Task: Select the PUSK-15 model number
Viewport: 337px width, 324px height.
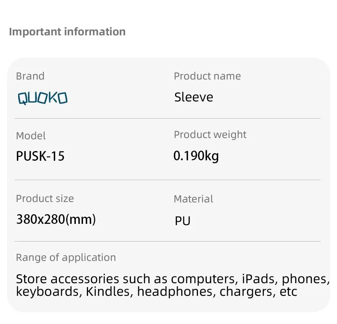Action: pos(40,156)
